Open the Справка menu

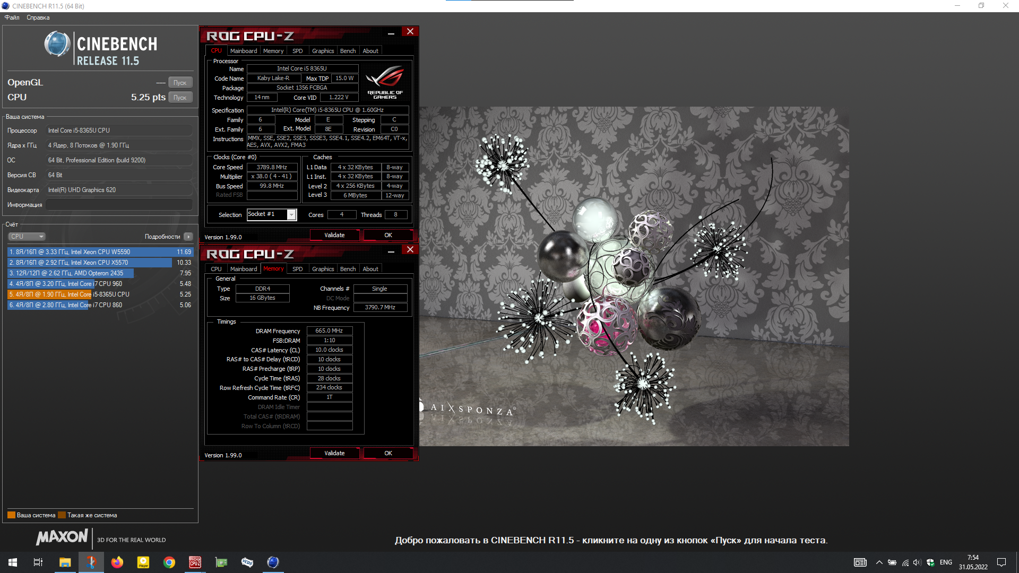pos(38,18)
